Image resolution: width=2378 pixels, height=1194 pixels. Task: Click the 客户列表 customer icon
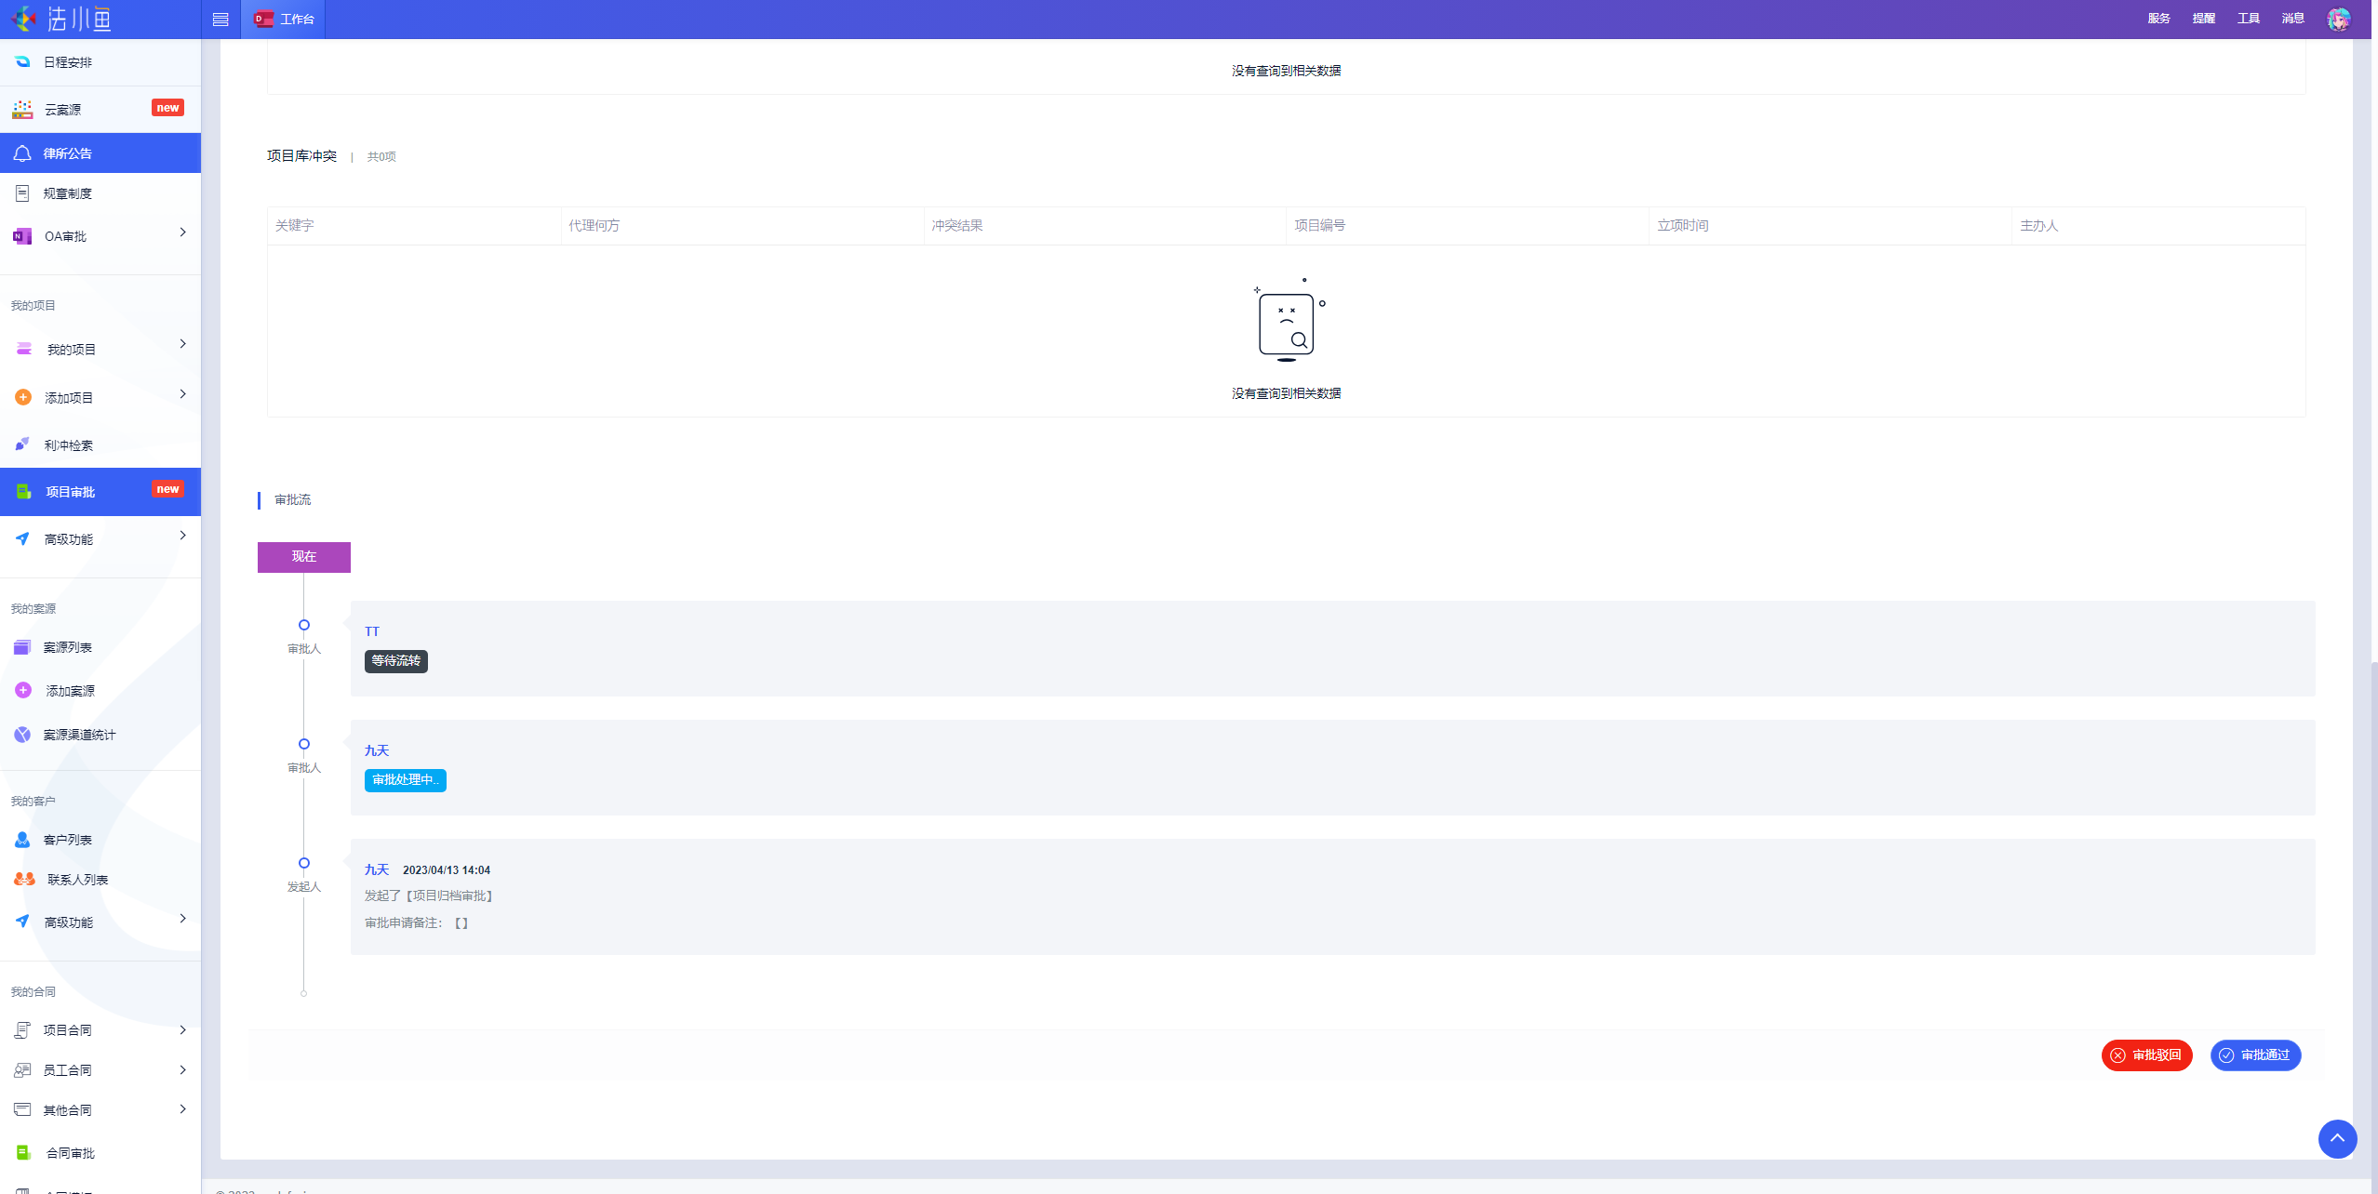pyautogui.click(x=22, y=840)
